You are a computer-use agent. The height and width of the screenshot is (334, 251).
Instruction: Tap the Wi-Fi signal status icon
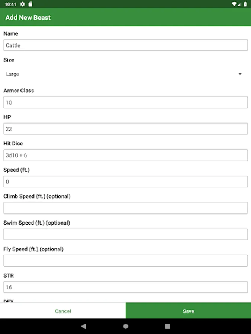coord(234,4)
